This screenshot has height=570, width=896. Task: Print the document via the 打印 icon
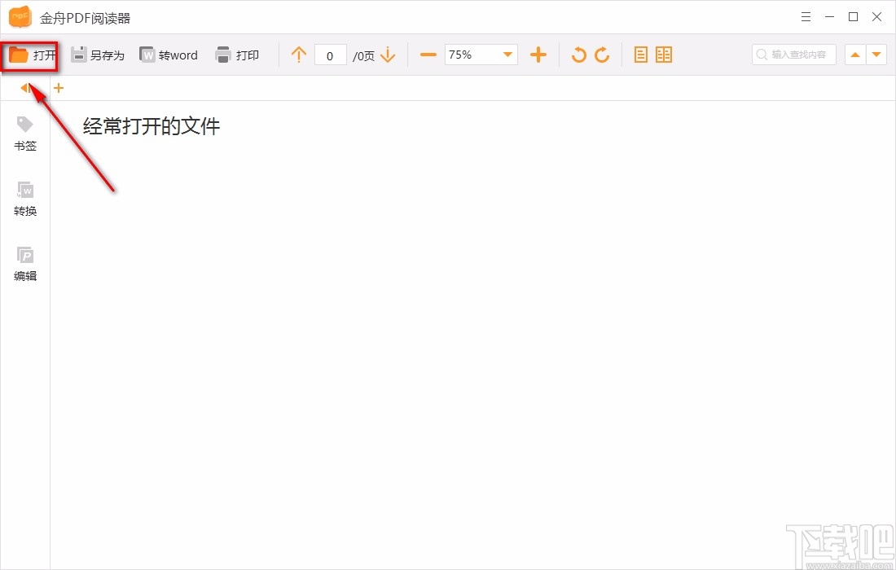[x=238, y=55]
